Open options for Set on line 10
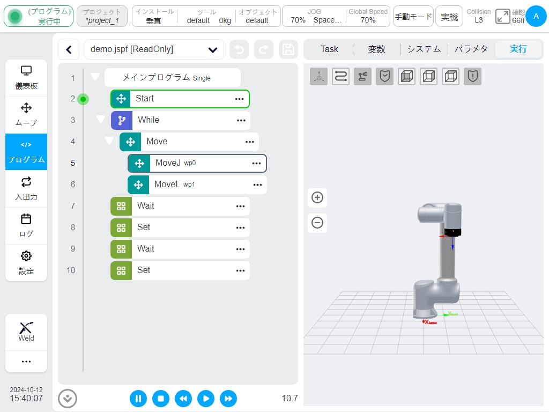Image resolution: width=549 pixels, height=412 pixels. [241, 270]
